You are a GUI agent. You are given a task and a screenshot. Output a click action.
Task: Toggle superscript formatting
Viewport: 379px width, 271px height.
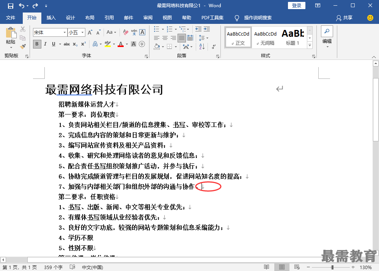(83, 44)
